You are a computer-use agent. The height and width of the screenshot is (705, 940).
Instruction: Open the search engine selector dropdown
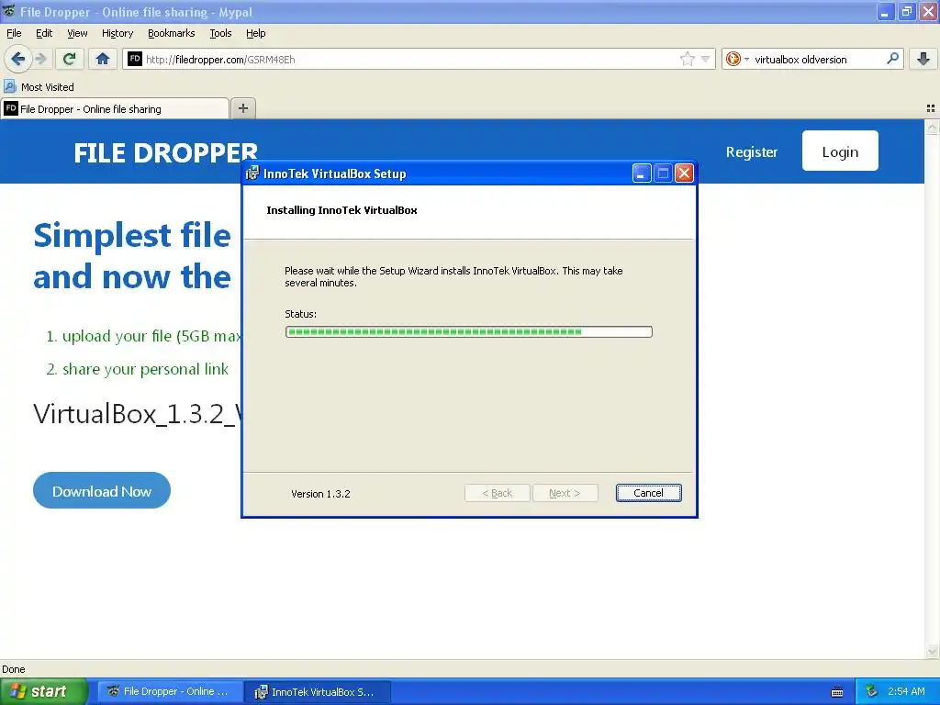click(x=737, y=59)
